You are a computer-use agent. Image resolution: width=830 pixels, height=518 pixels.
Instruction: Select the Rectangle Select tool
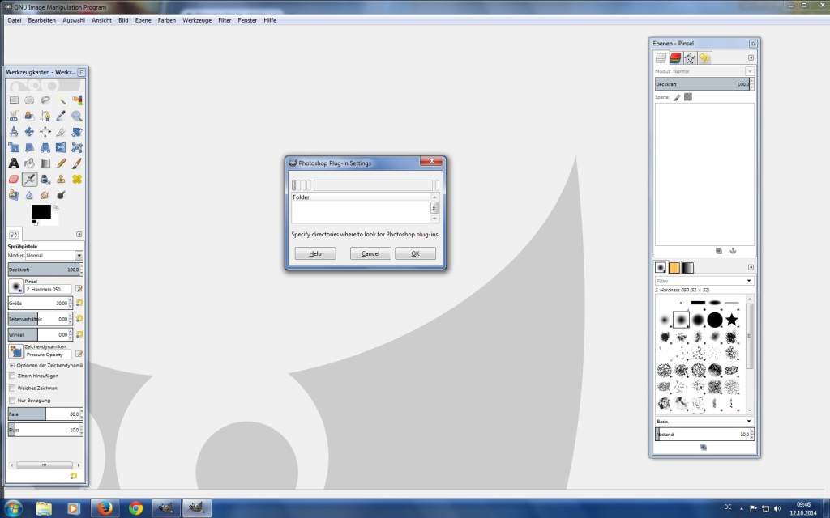(x=14, y=100)
